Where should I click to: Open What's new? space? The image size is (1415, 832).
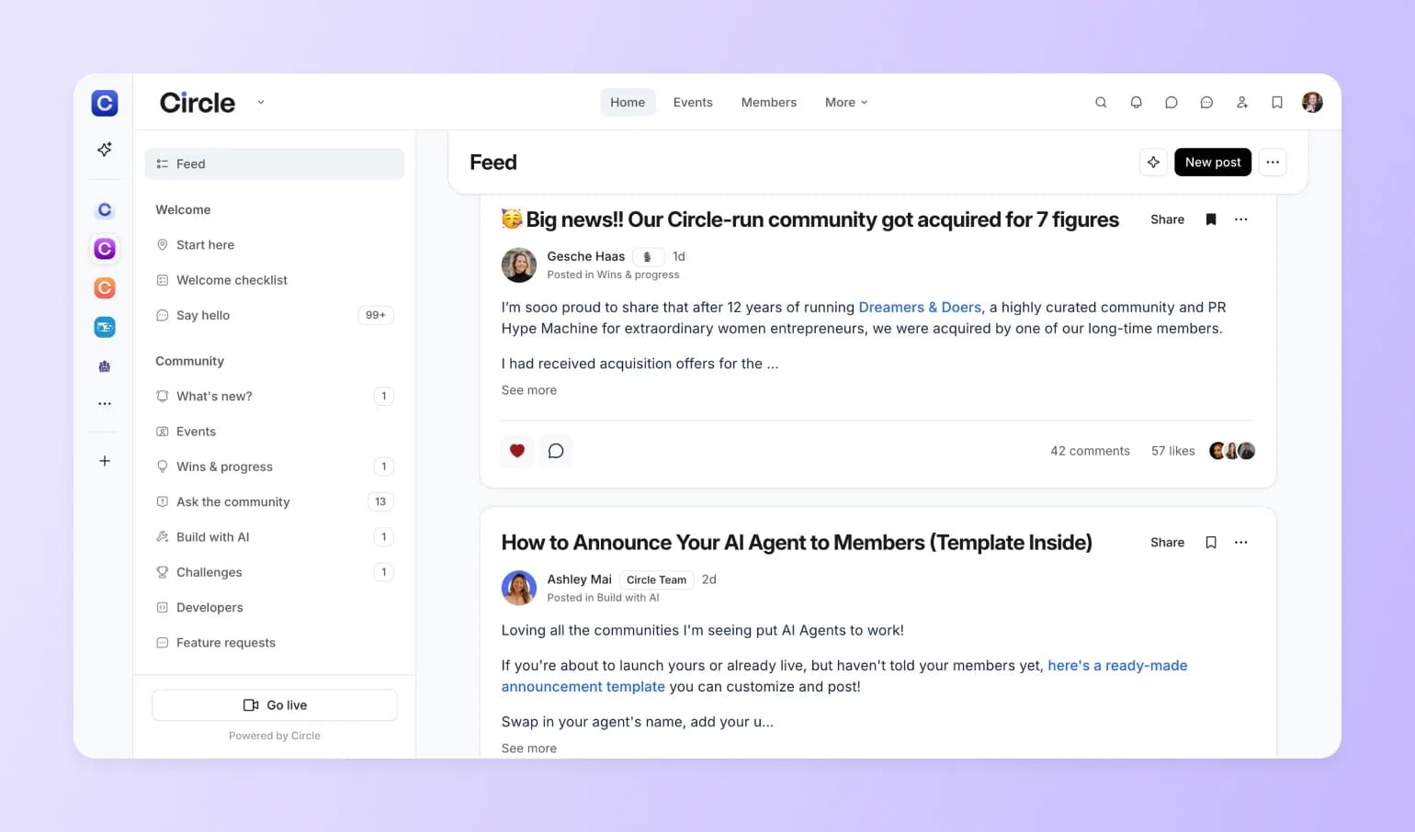click(x=275, y=396)
